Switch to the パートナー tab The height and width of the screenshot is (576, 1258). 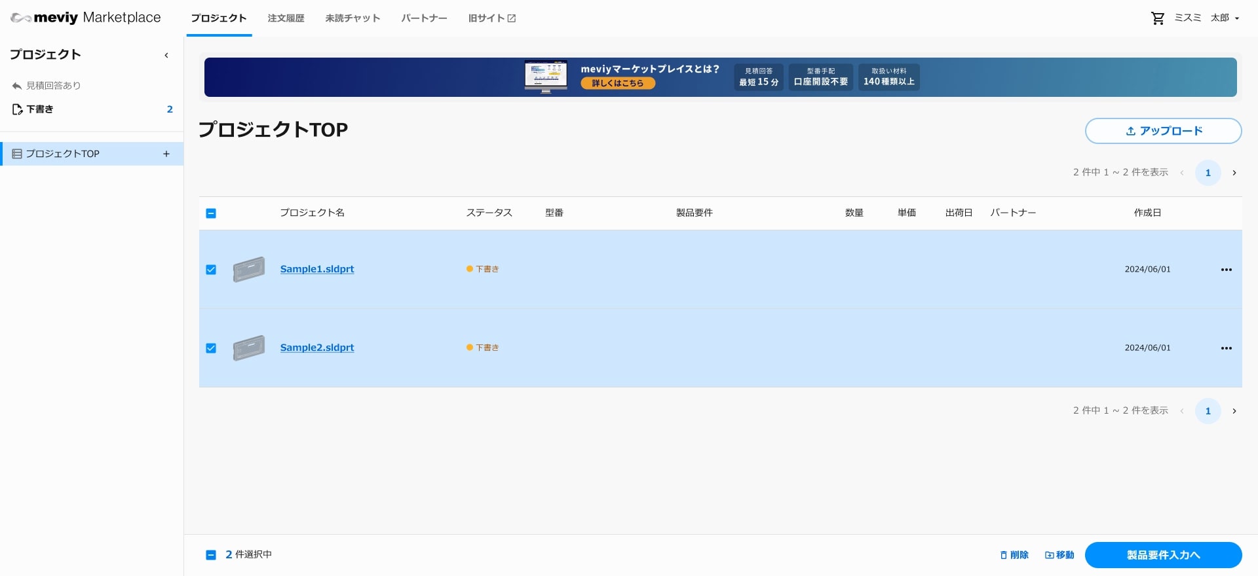coord(425,18)
